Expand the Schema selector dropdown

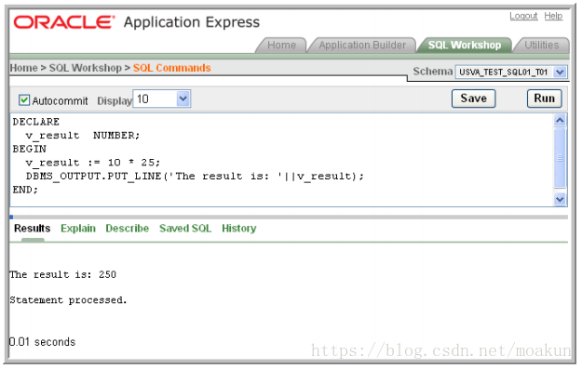[511, 72]
